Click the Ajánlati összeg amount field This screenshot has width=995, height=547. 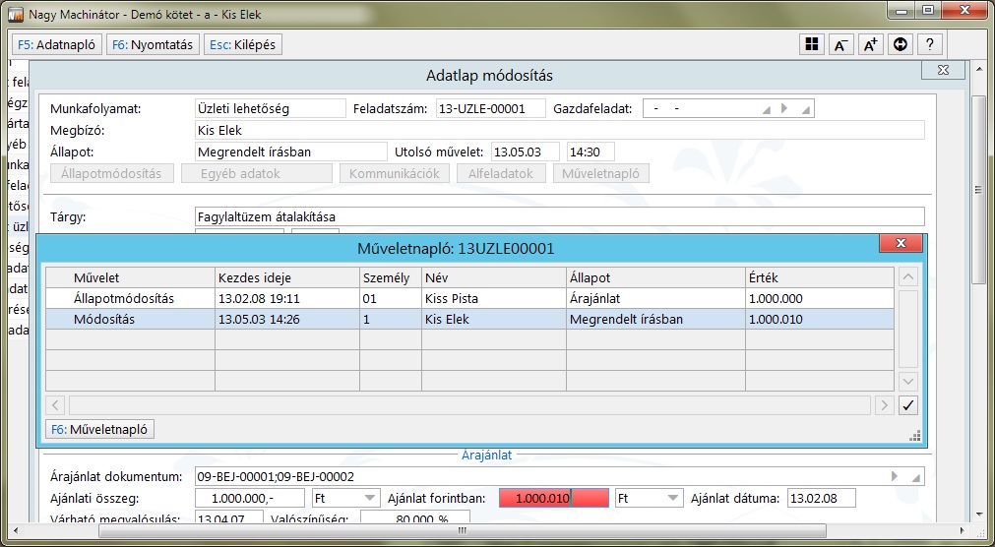[250, 498]
